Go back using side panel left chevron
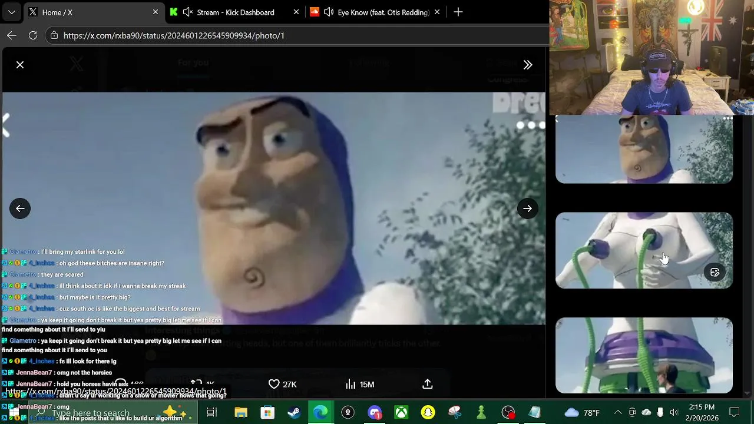Screen dimensions: 754x424 point(557,120)
